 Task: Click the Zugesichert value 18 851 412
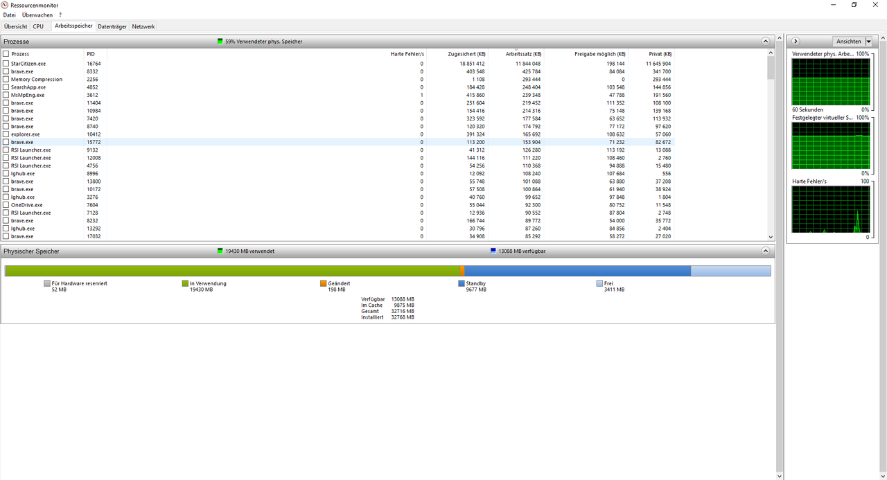(472, 64)
